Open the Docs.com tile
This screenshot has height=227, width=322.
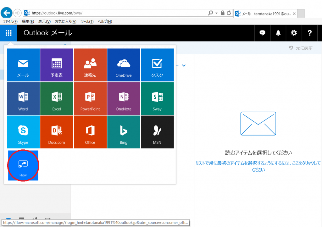tap(57, 132)
